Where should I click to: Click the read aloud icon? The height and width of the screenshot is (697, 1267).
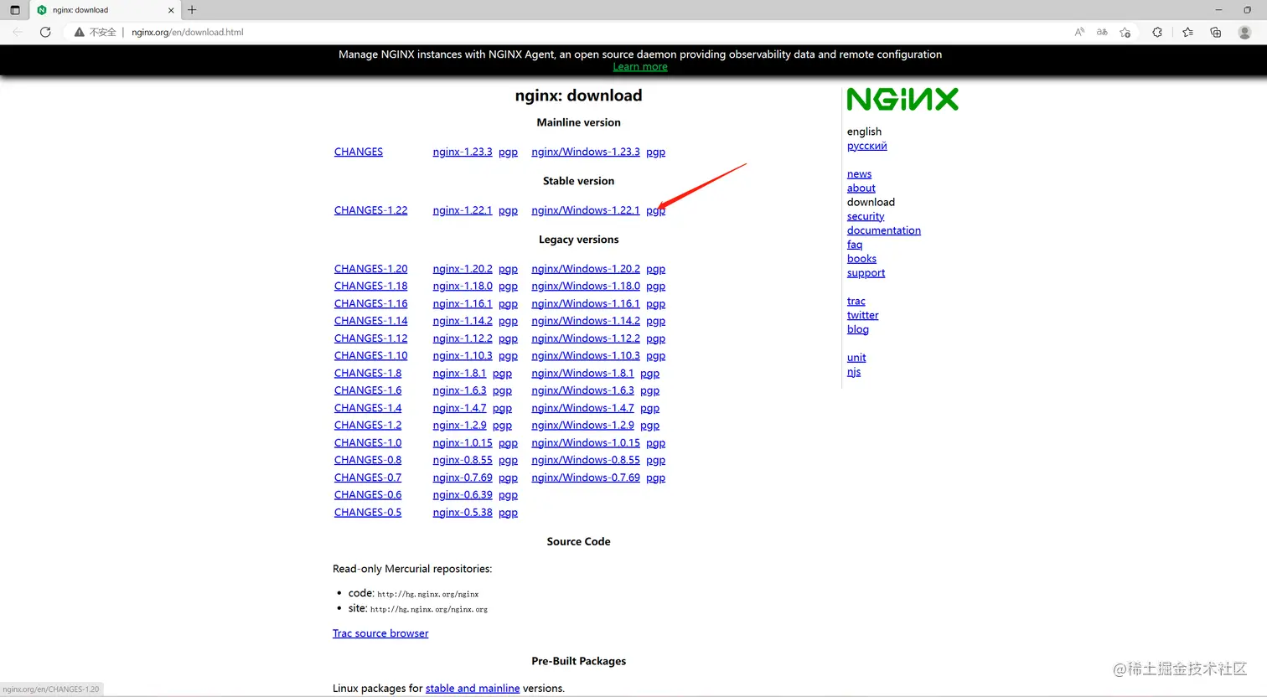tap(1079, 32)
